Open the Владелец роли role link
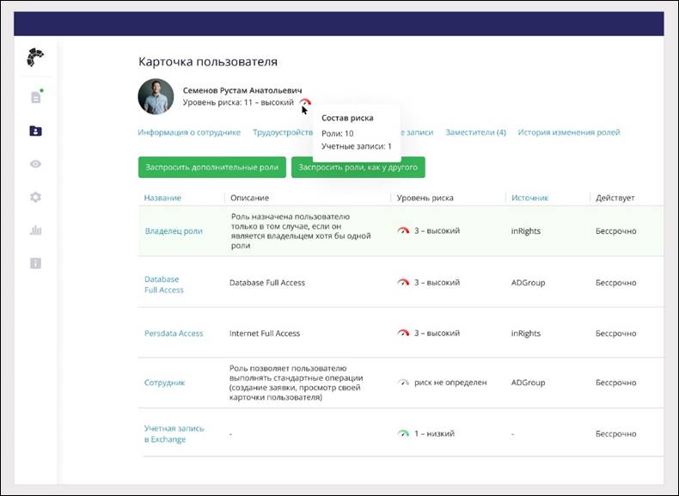The height and width of the screenshot is (496, 679). tap(174, 231)
